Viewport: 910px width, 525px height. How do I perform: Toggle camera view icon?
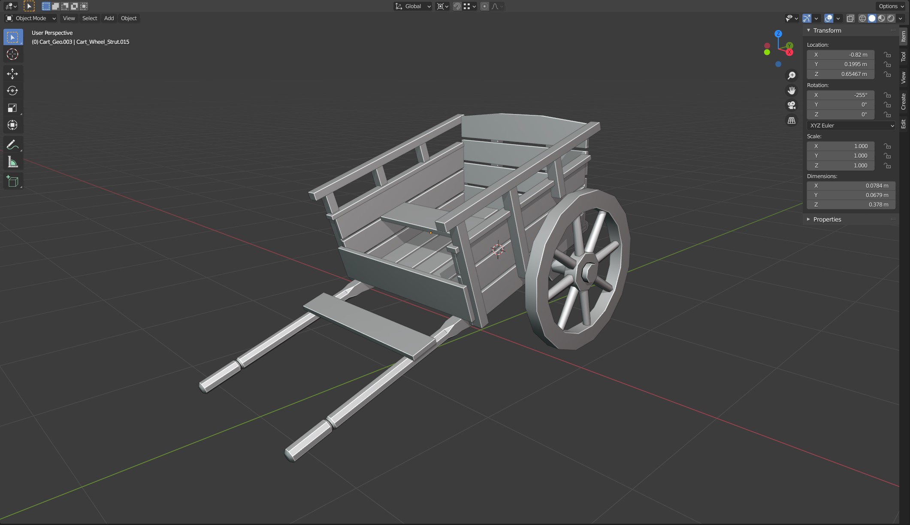pos(791,105)
